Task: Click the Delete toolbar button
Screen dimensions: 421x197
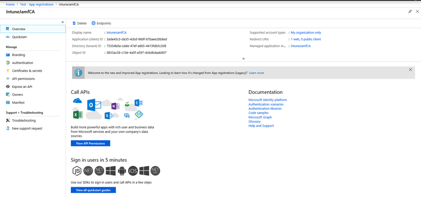Action: 80,23
